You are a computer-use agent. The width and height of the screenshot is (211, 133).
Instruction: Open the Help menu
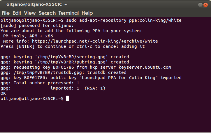(87, 13)
